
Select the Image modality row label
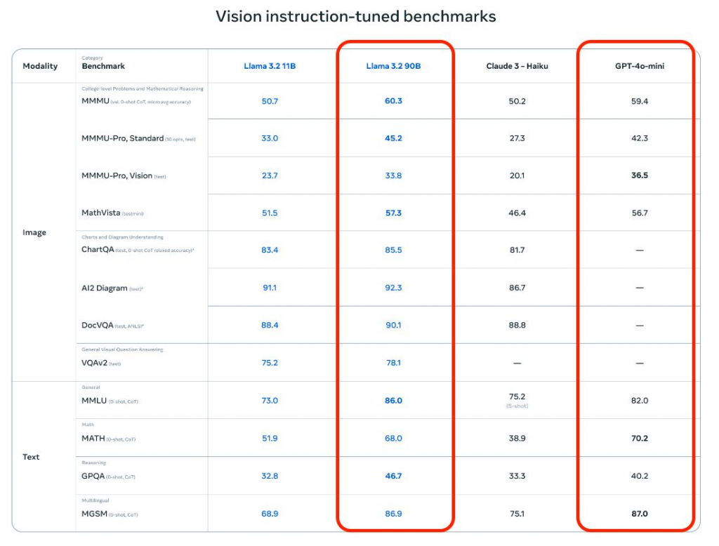(34, 232)
